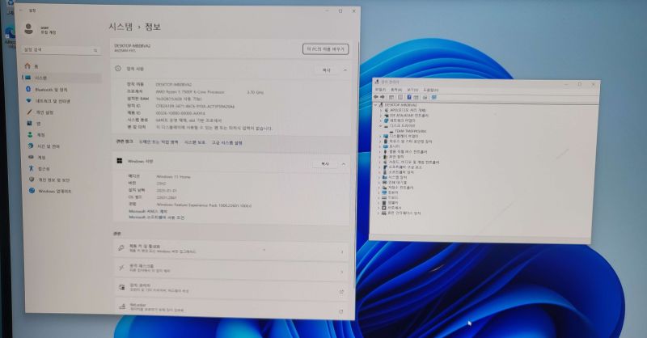Expand the Monitors (모니터) node in Device Manager
Screen dimensions: 647x338
[x=380, y=146]
